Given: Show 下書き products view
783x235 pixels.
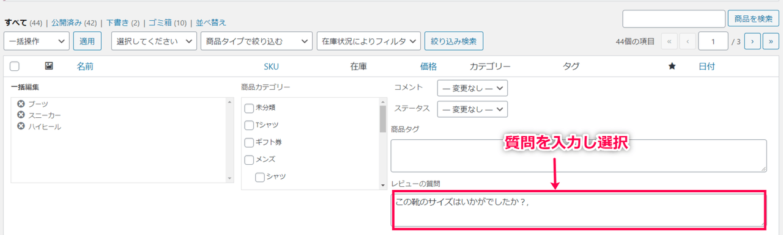Looking at the screenshot, I should [x=117, y=23].
